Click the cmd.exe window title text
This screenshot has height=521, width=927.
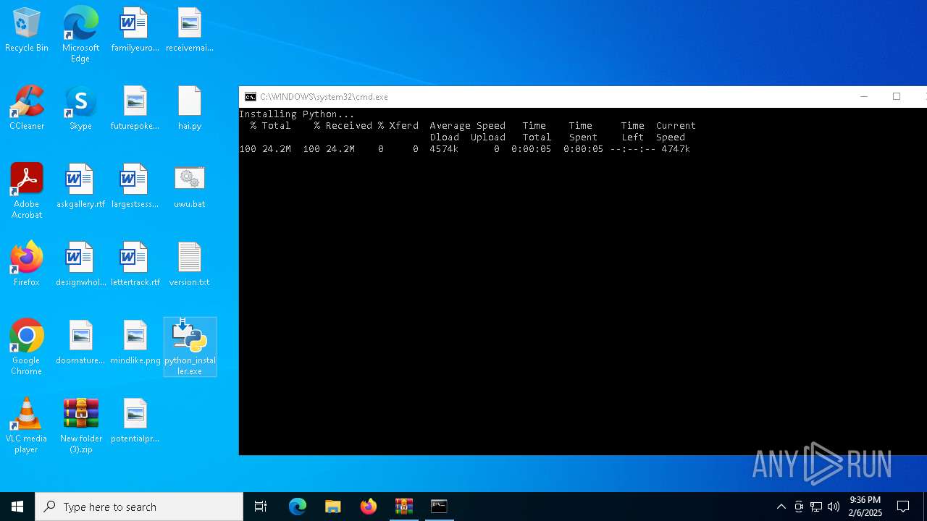click(x=324, y=97)
